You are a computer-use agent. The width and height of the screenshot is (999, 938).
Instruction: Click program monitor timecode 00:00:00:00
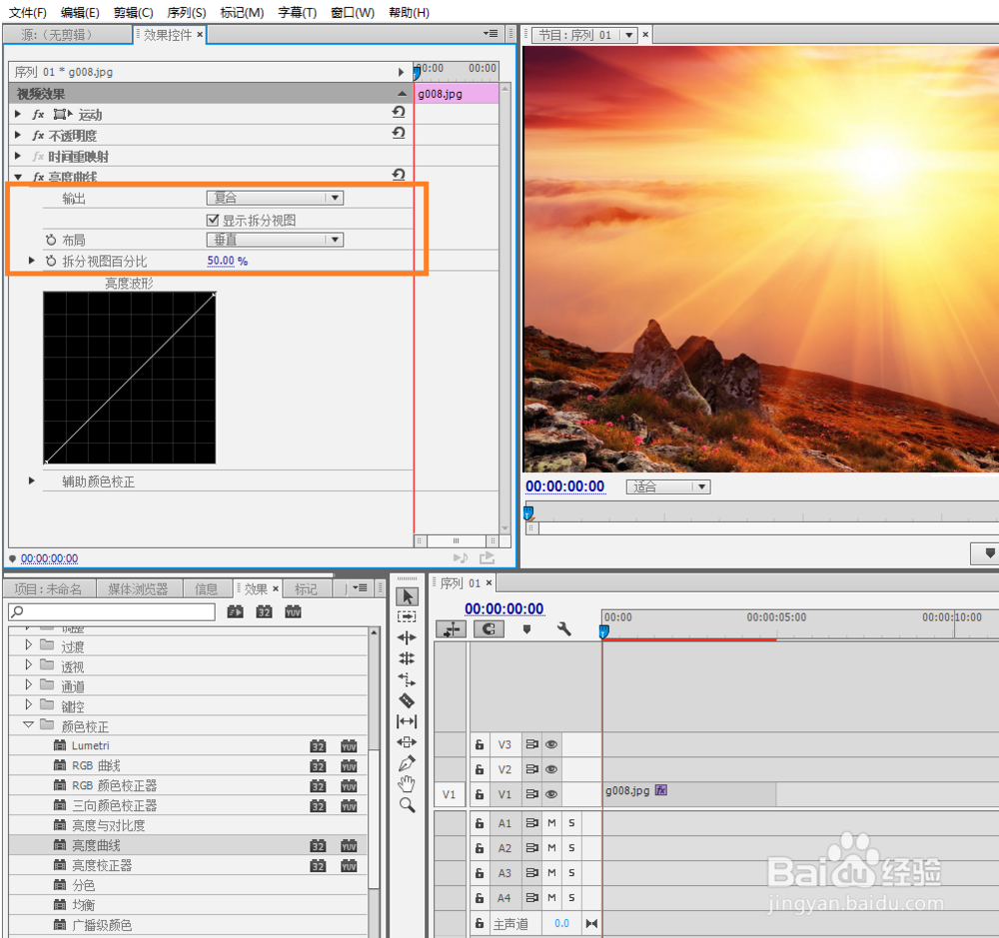(565, 486)
